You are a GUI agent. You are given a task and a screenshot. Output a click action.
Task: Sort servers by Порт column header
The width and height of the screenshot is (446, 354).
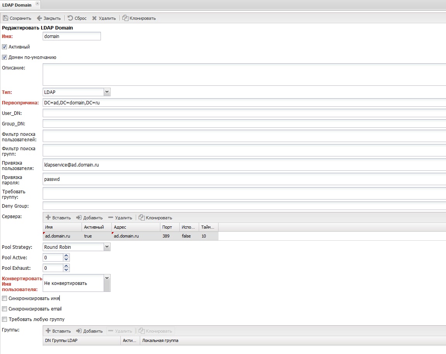tap(170, 227)
